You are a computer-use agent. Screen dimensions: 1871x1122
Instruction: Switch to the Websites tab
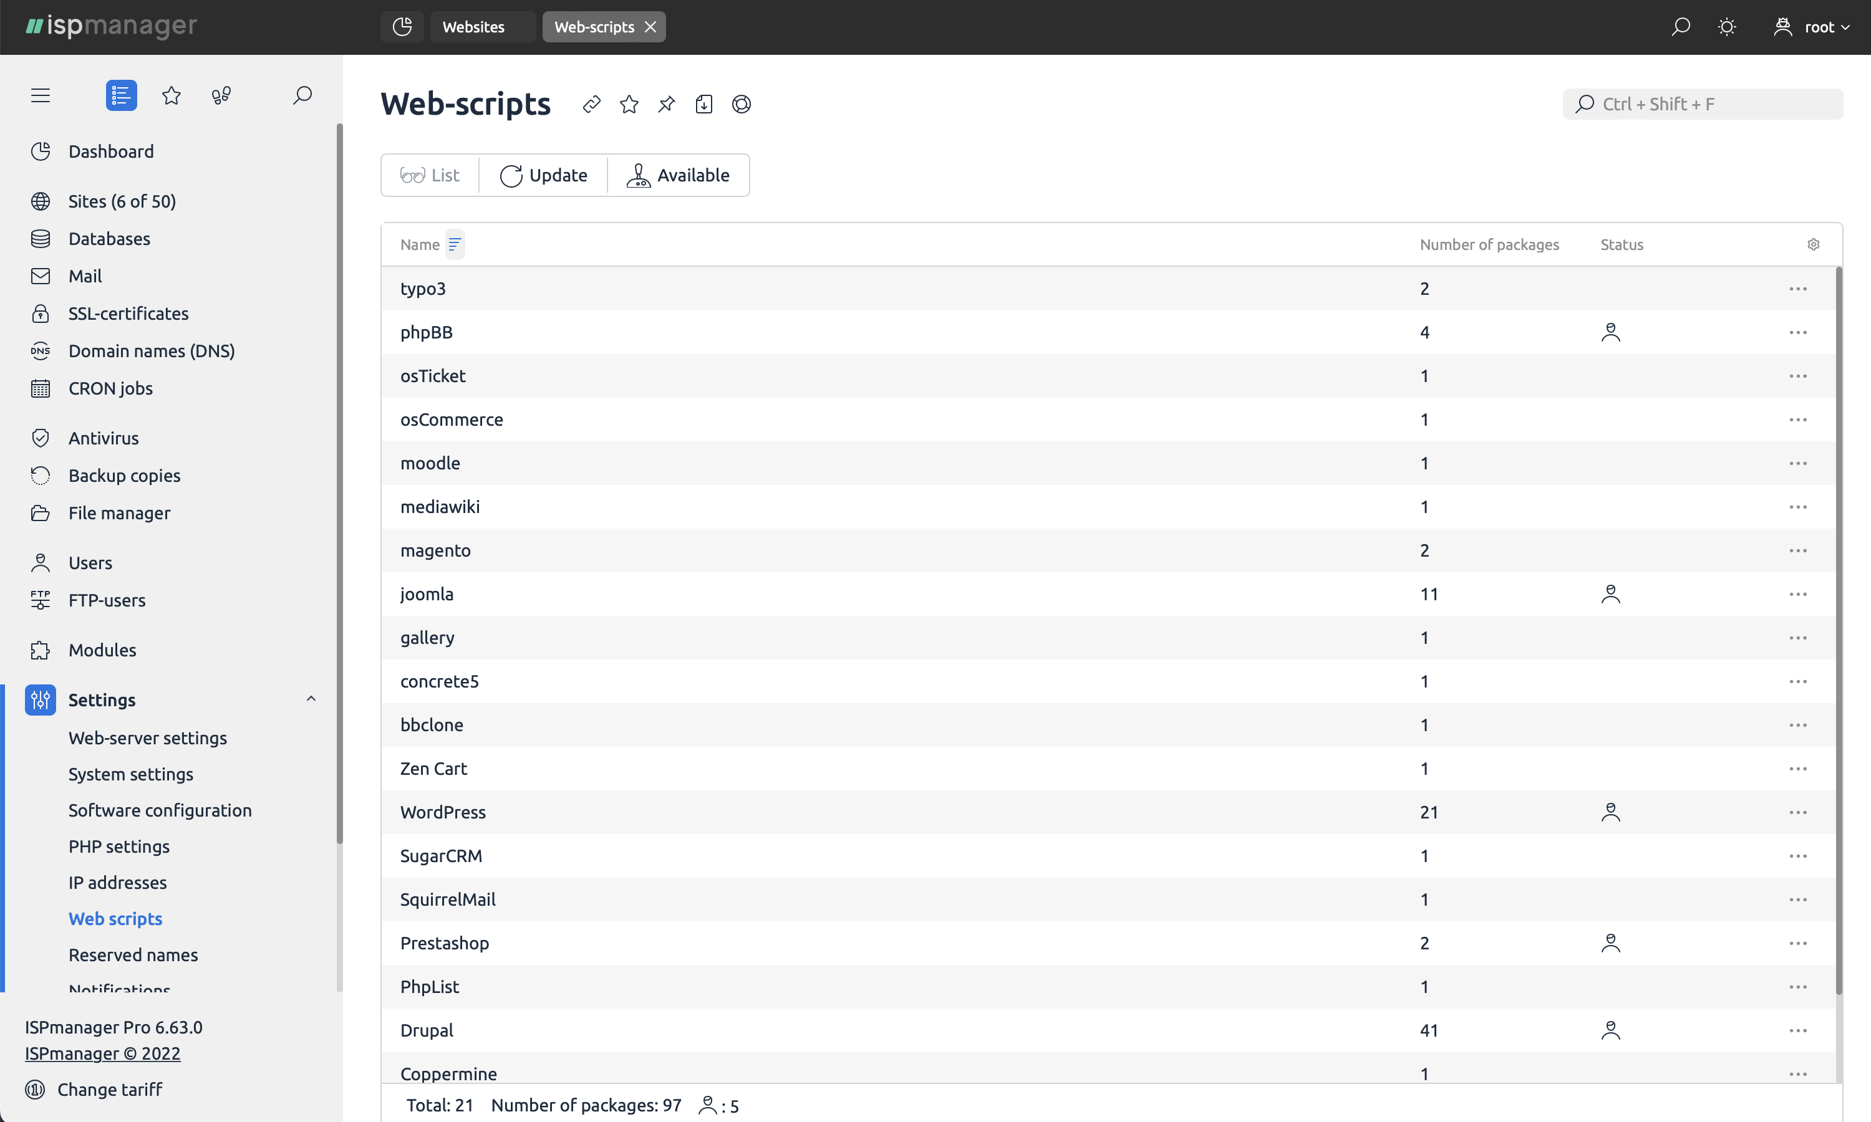click(x=483, y=26)
